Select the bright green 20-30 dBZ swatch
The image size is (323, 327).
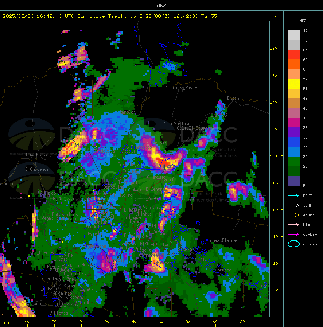pos(293,162)
